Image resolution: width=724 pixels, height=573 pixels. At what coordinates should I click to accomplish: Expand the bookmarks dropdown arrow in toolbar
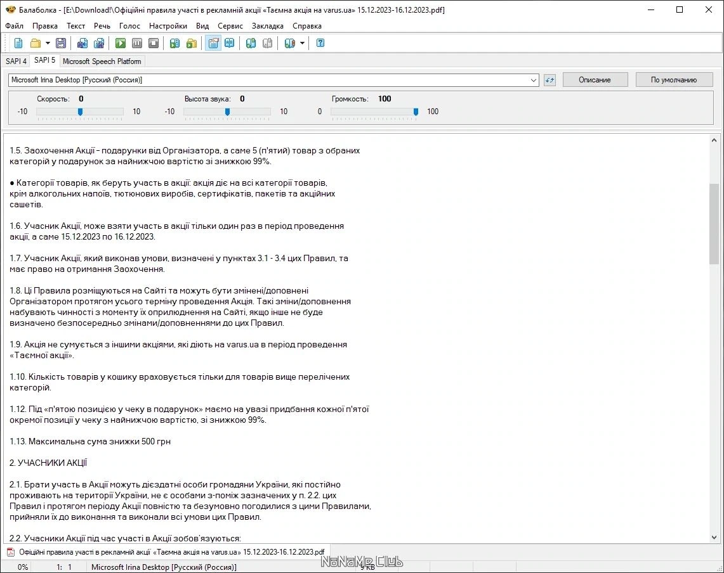302,43
